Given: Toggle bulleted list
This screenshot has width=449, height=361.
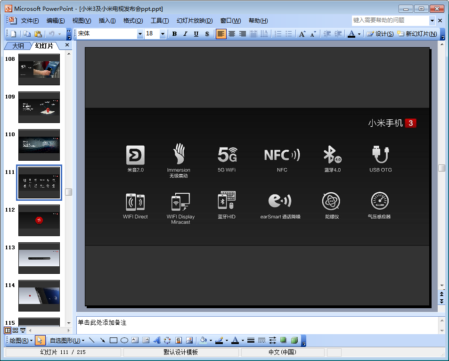Looking at the screenshot, I should coord(289,34).
